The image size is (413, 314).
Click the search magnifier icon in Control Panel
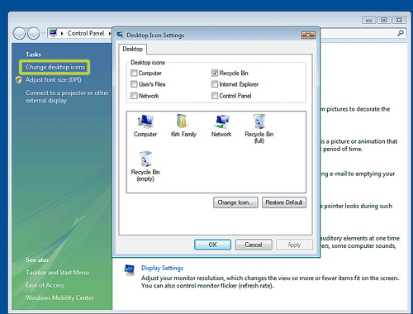pyautogui.click(x=401, y=33)
